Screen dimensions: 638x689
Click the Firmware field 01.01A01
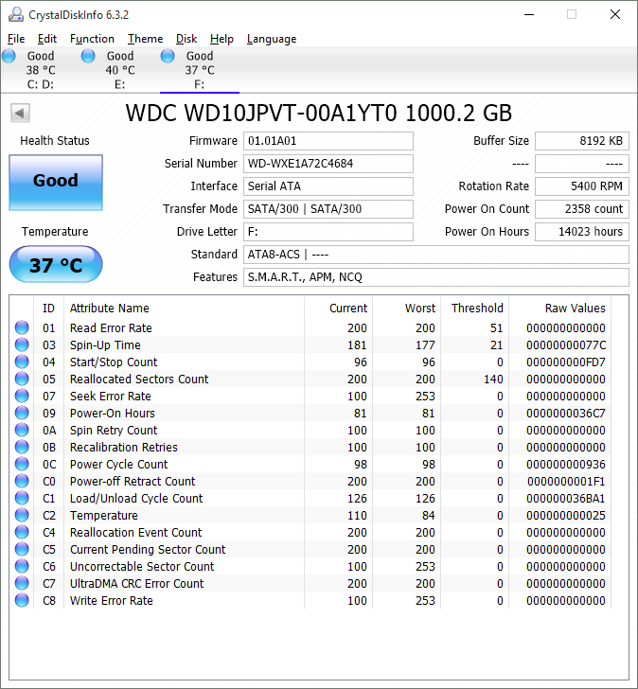[328, 141]
